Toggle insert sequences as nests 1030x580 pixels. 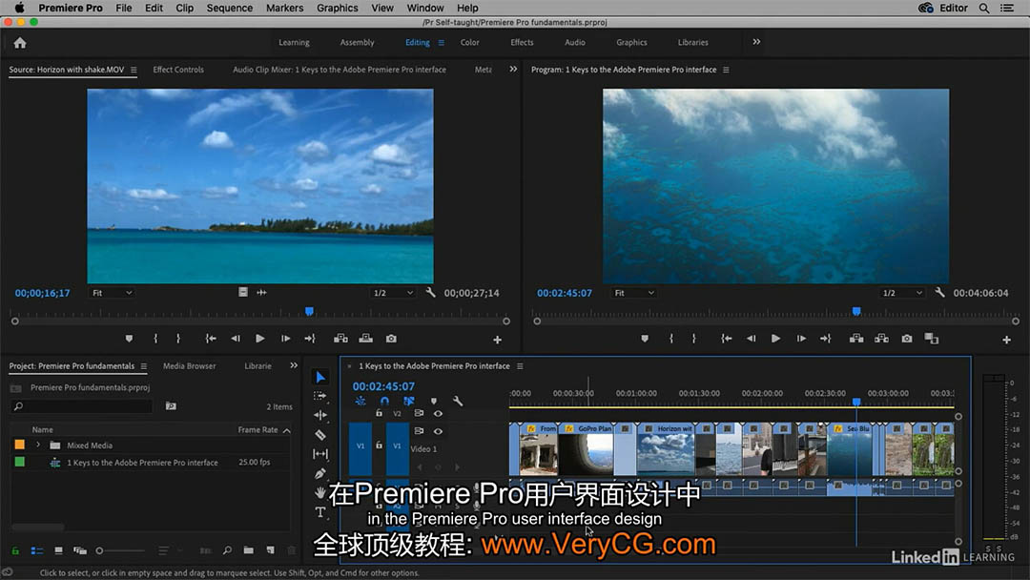point(360,401)
